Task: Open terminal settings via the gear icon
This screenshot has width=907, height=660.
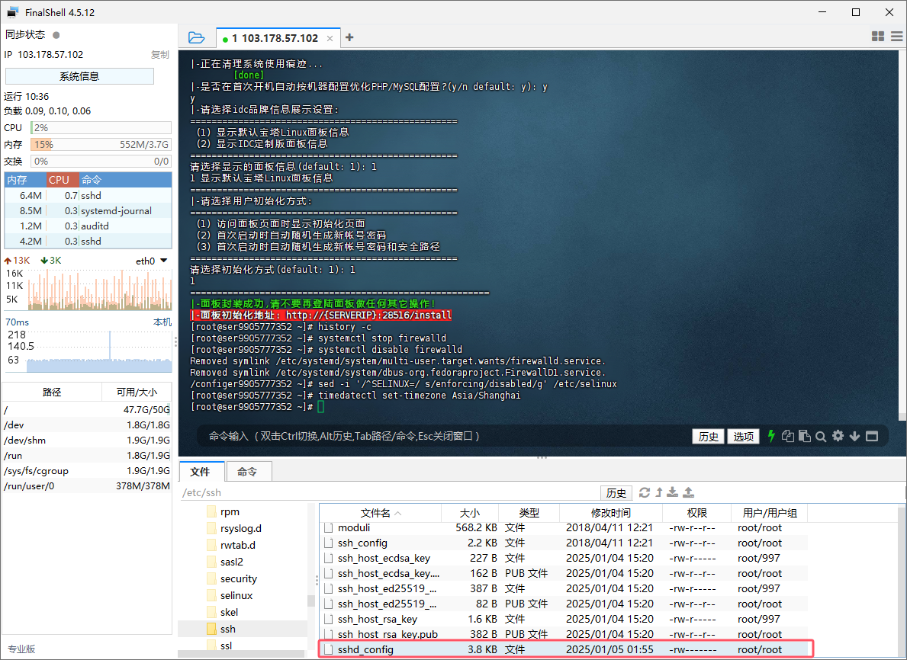Action: (838, 436)
